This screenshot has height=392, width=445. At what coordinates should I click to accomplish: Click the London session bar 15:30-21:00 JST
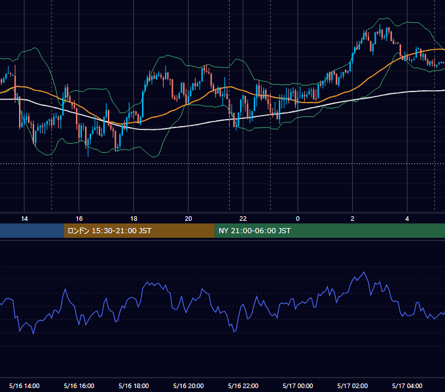(x=139, y=231)
